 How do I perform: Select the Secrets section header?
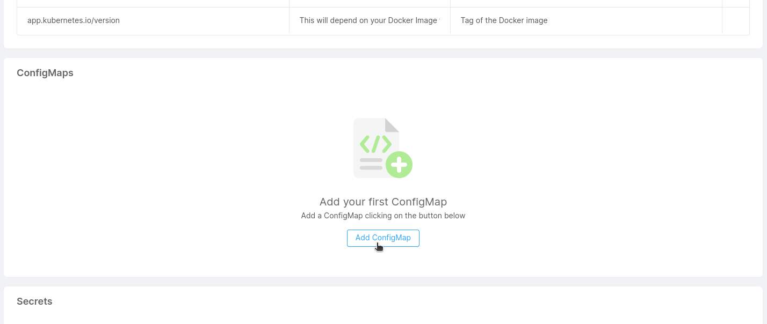click(34, 301)
